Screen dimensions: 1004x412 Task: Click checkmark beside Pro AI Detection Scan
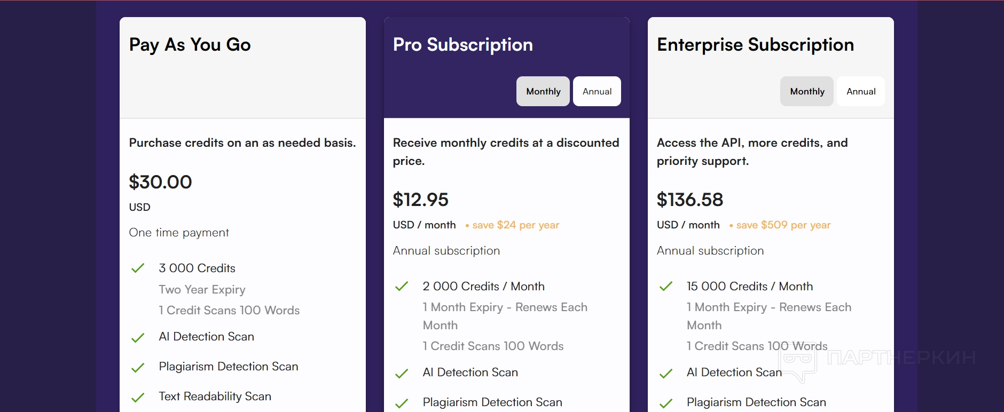tap(402, 373)
